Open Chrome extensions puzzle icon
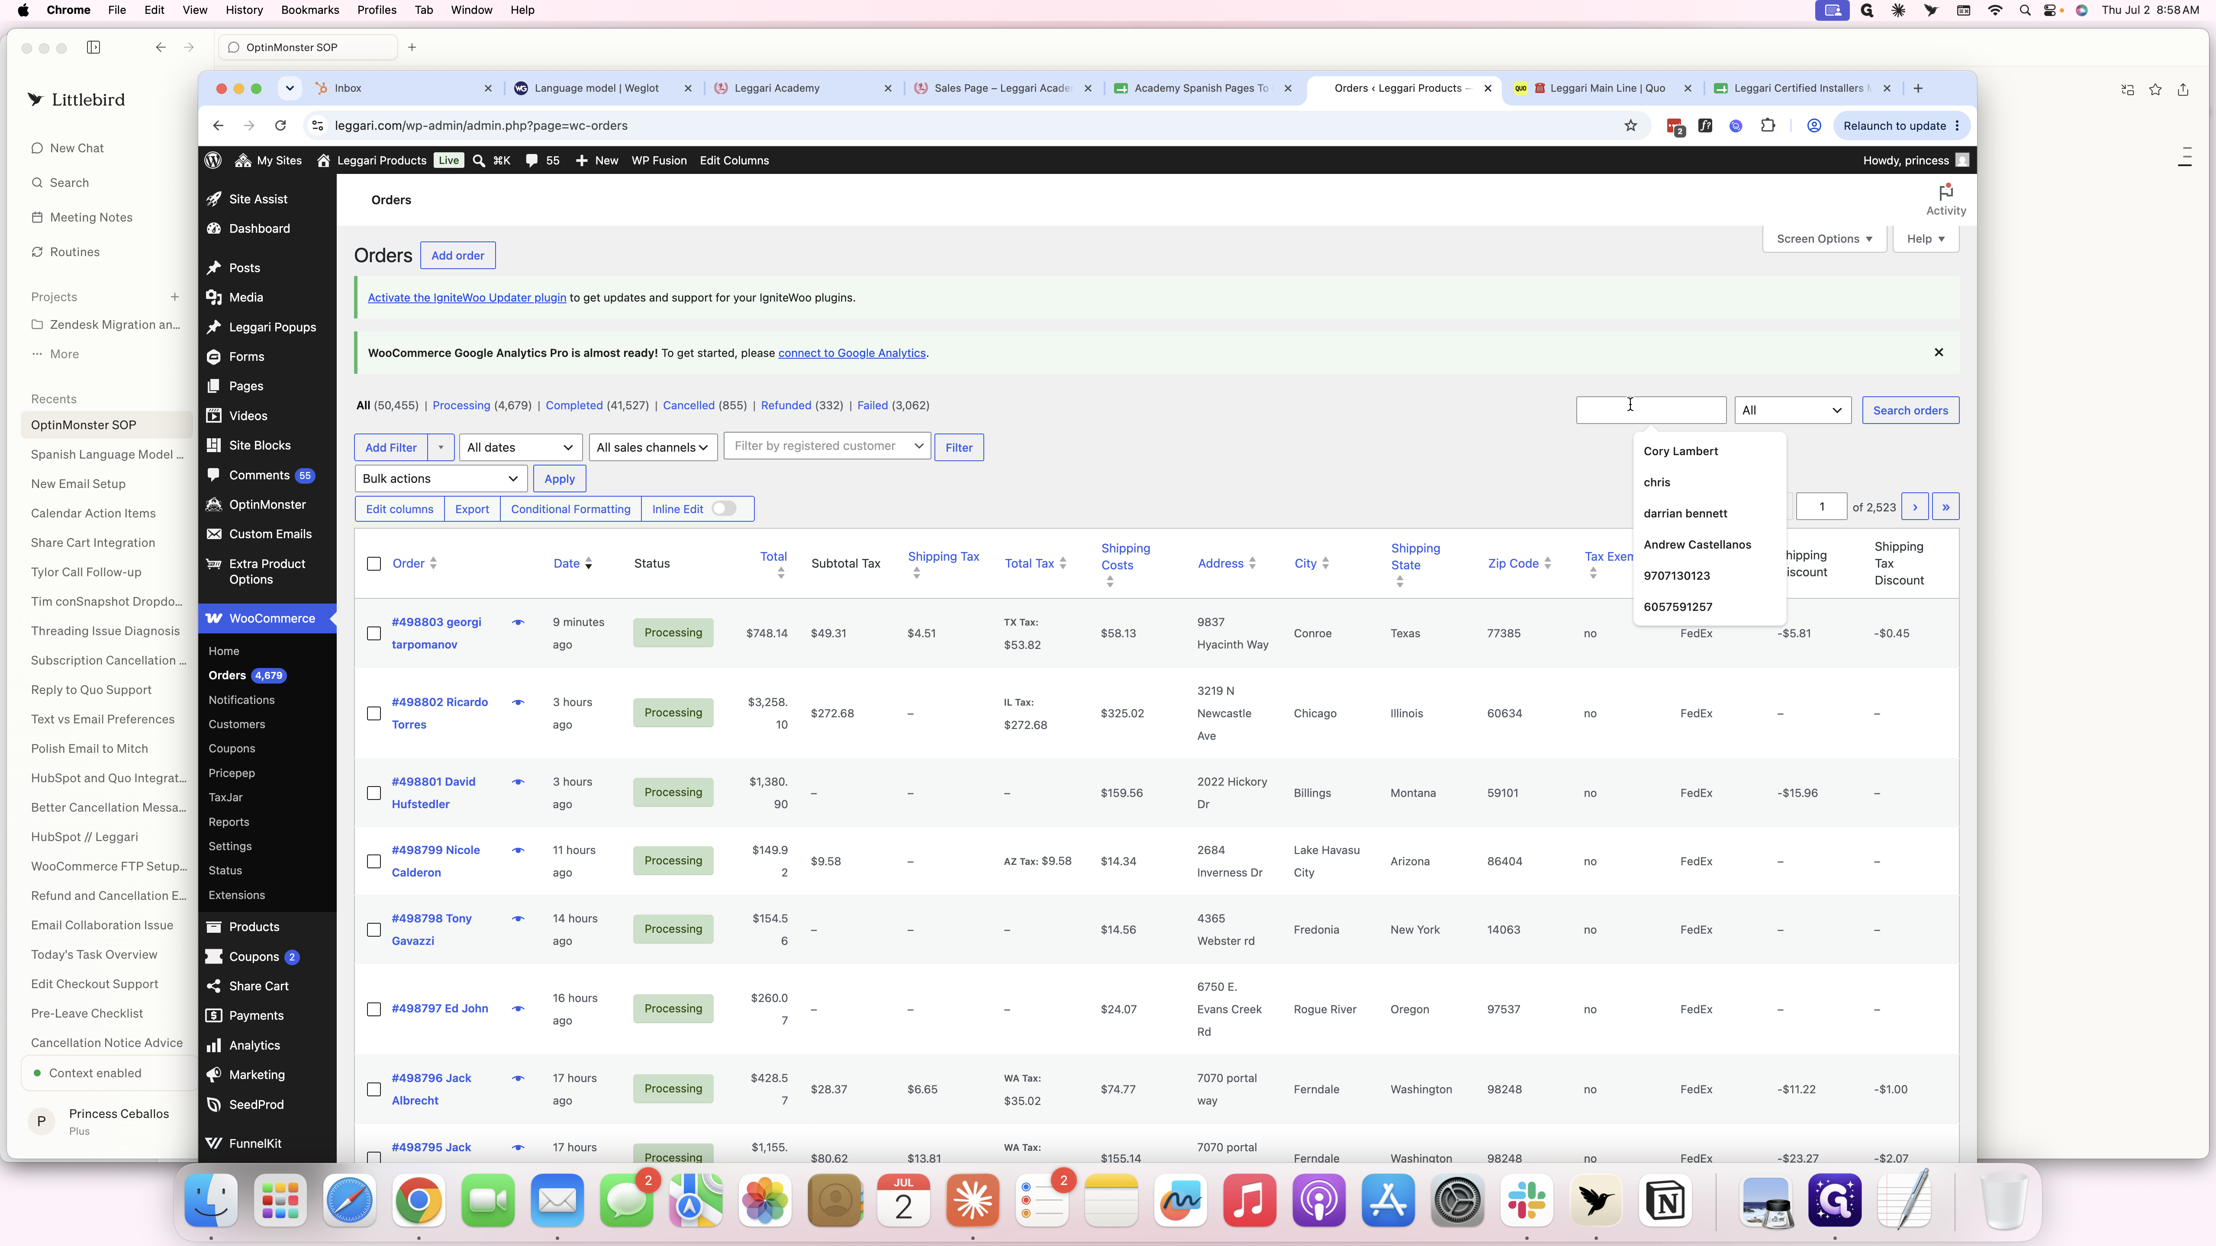The image size is (2216, 1246). (x=1768, y=125)
